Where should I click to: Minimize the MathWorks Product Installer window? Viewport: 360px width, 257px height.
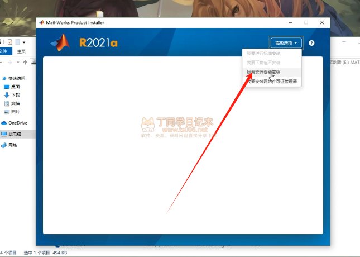pyautogui.click(x=290, y=22)
